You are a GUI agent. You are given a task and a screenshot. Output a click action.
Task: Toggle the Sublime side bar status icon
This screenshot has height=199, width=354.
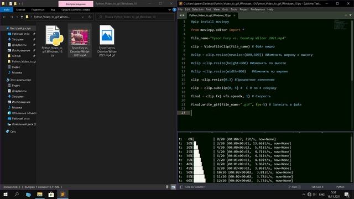[181, 187]
